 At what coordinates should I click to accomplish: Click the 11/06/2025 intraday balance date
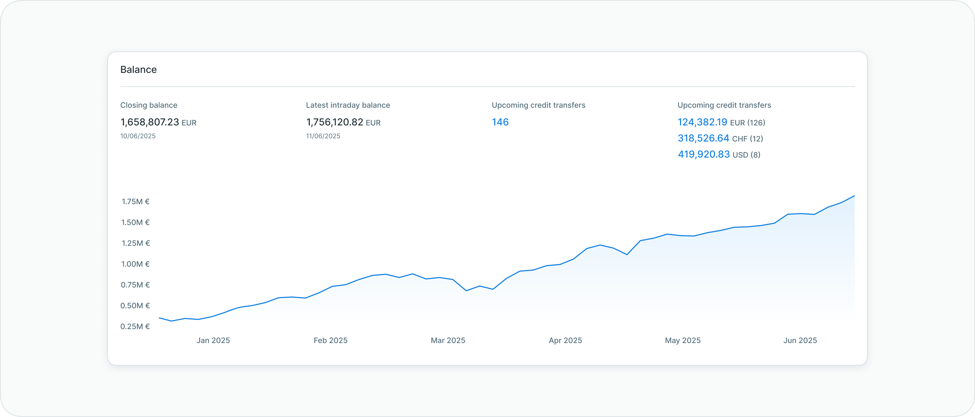(323, 136)
